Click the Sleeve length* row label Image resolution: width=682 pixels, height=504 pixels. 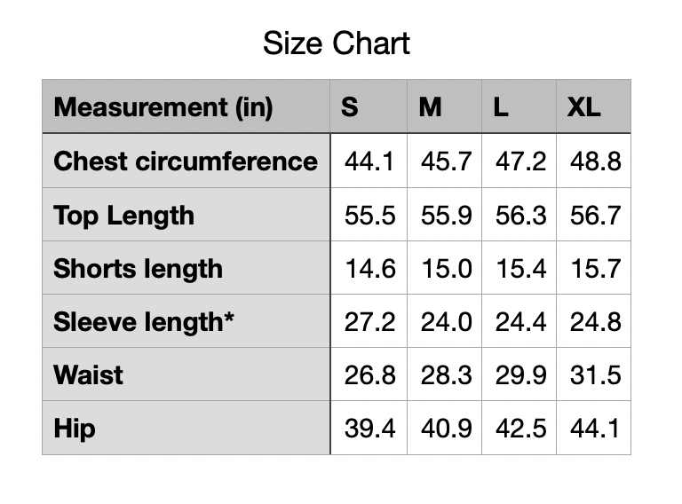coord(186,321)
